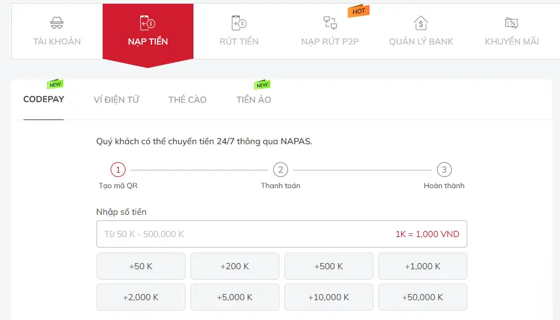Image resolution: width=560 pixels, height=320 pixels.
Task: Switch to TIỀN ẢO method
Action: click(253, 100)
